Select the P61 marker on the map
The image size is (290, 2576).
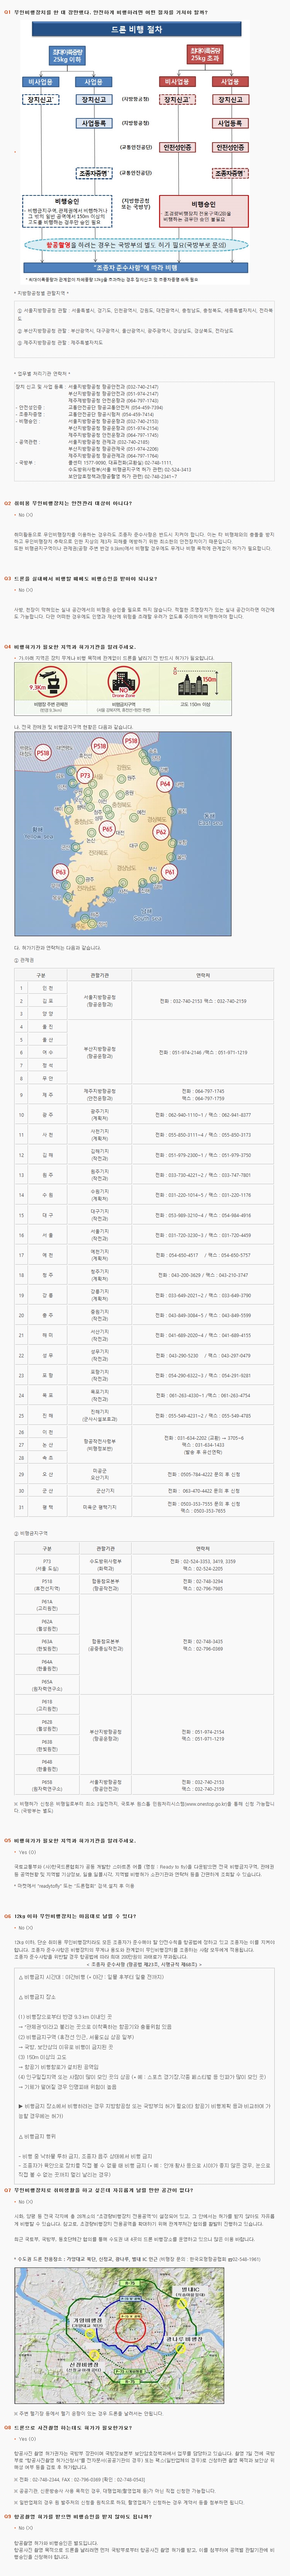coord(169,872)
